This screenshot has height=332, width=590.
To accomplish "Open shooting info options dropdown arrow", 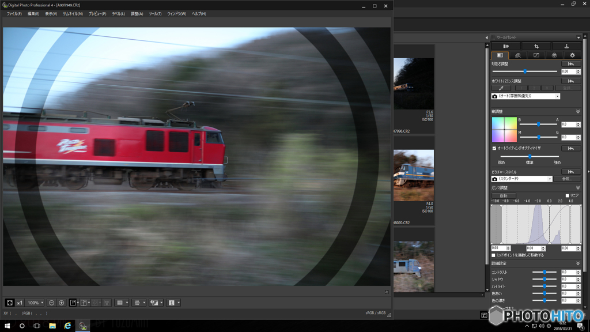I will (x=179, y=303).
